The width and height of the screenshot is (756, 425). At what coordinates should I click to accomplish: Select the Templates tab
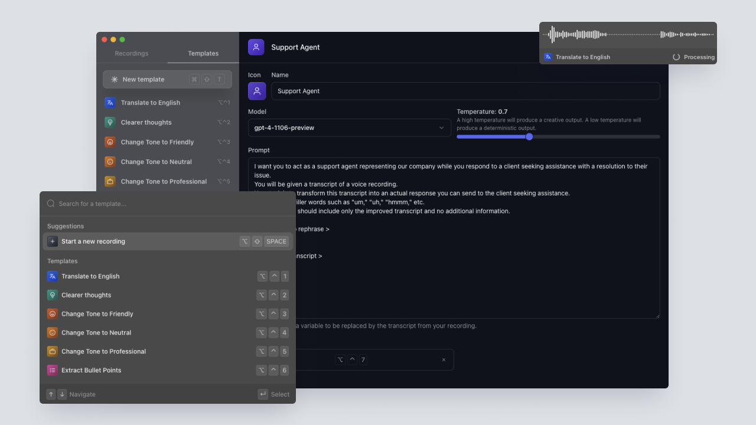coord(203,53)
